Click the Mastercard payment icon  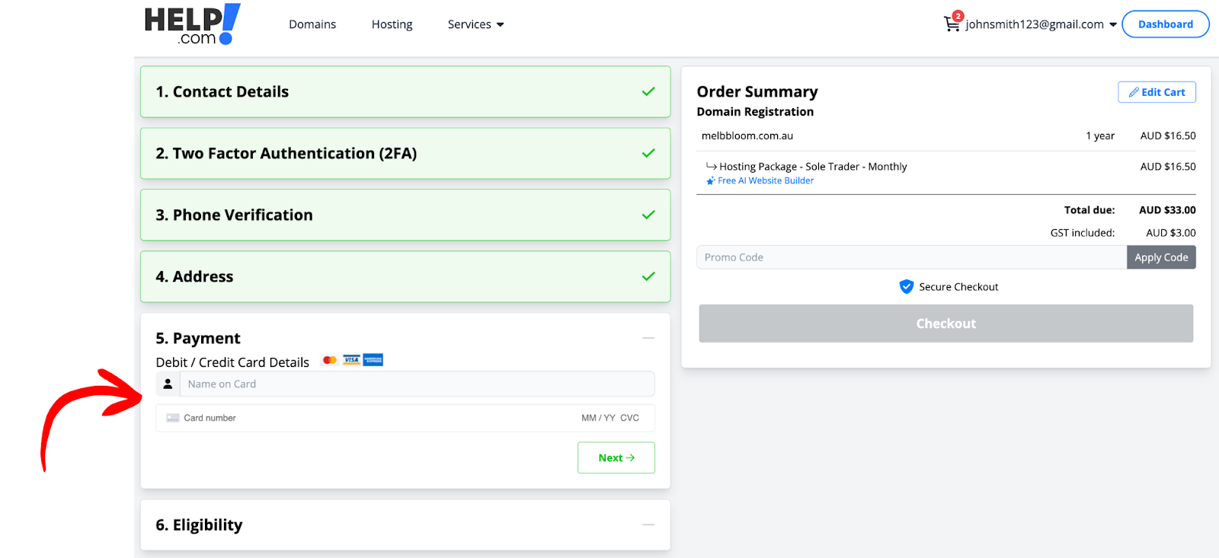tap(329, 360)
